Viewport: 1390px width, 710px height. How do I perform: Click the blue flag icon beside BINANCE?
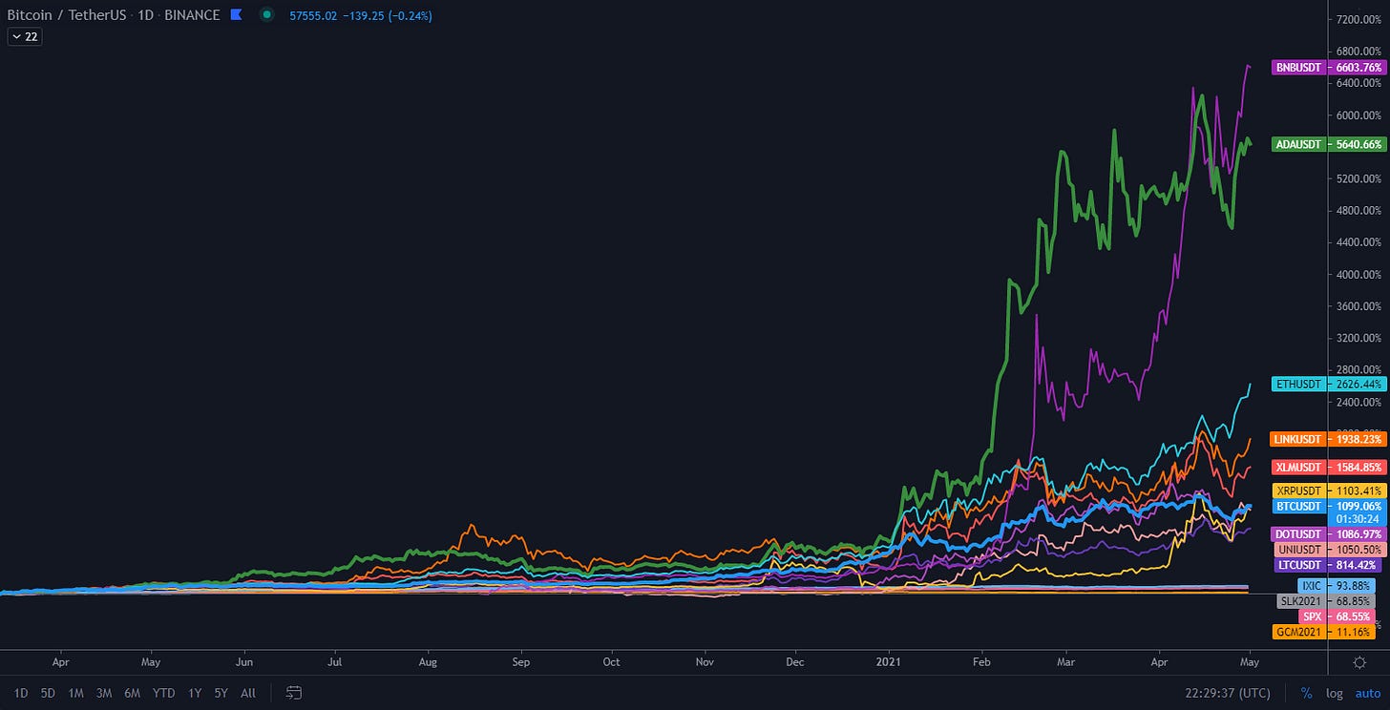point(237,15)
